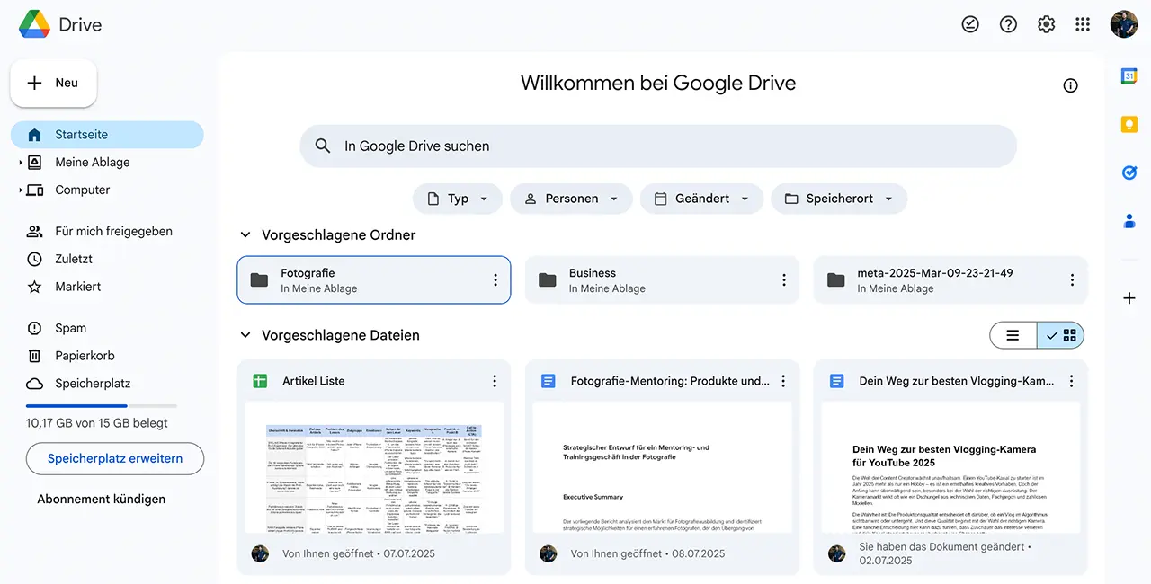
Task: Collapse the Vorgeschlagene Dateien section
Action: tap(245, 335)
